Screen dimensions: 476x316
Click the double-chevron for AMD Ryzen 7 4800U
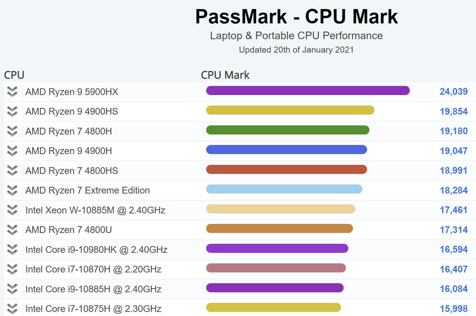[x=12, y=230]
